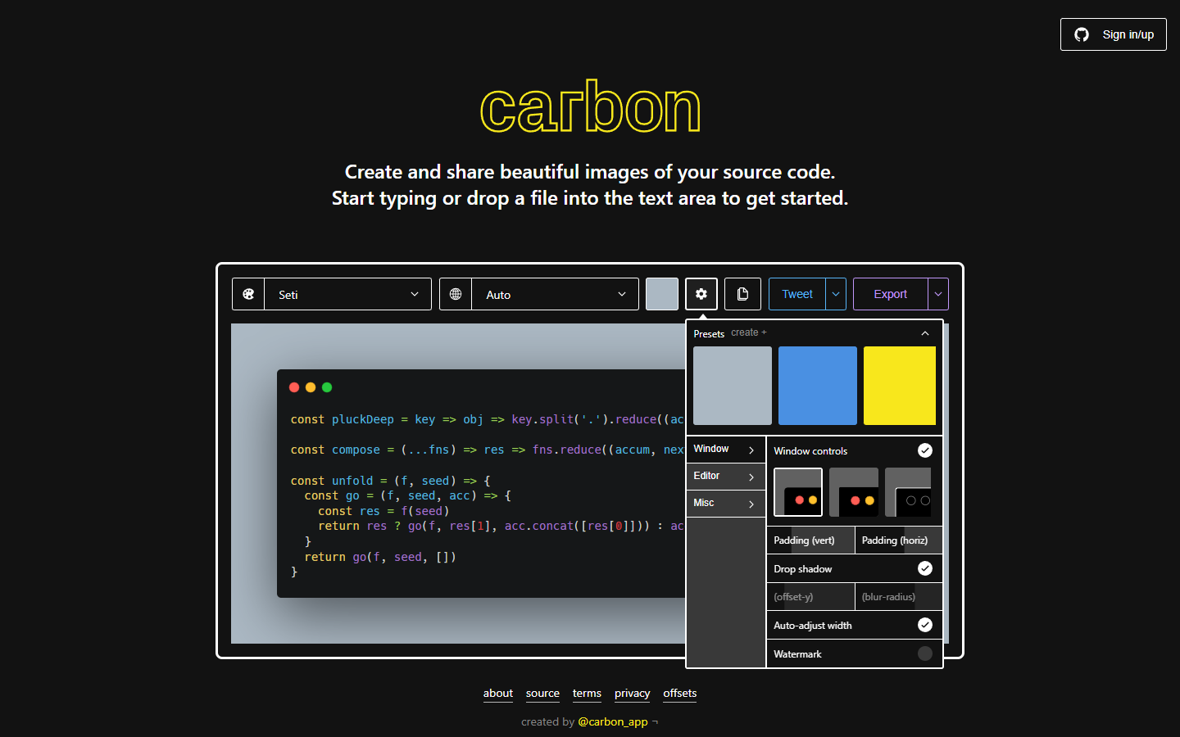Image resolution: width=1180 pixels, height=737 pixels.
Task: Open the privacy link
Action: 632,694
